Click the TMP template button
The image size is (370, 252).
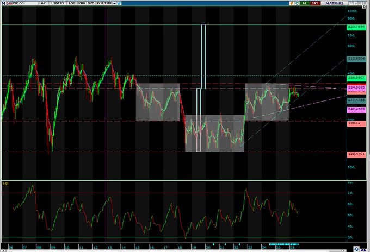[x=108, y=3]
